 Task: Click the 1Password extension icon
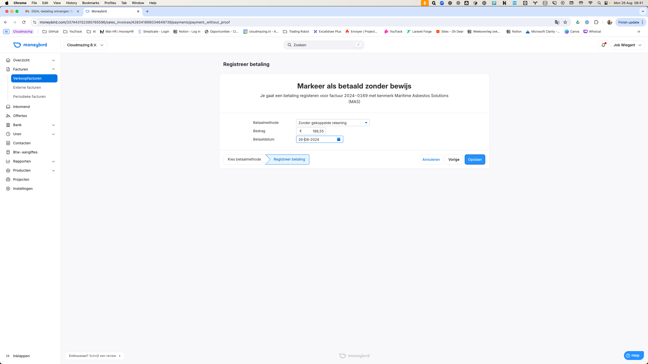coord(587,22)
